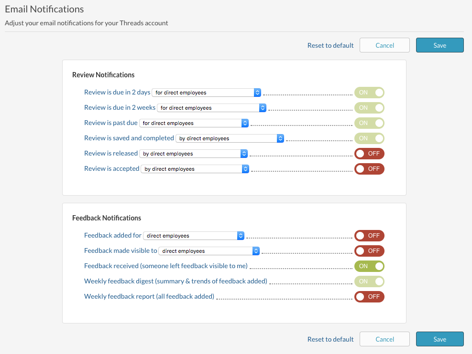Turn on Review is accepted toggle

point(369,169)
